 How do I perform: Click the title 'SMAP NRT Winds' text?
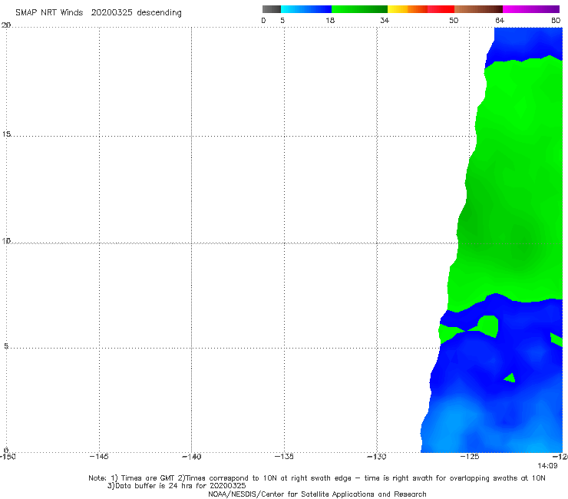(x=49, y=12)
